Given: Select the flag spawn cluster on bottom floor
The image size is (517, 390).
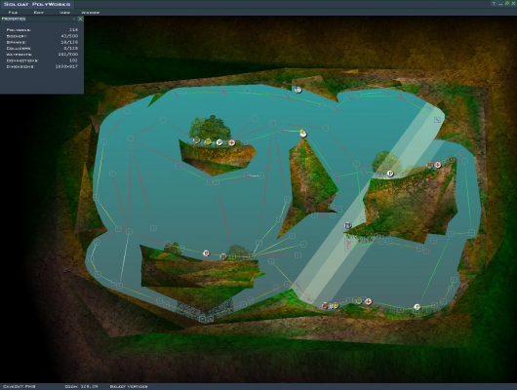Looking at the screenshot, I should tap(331, 305).
